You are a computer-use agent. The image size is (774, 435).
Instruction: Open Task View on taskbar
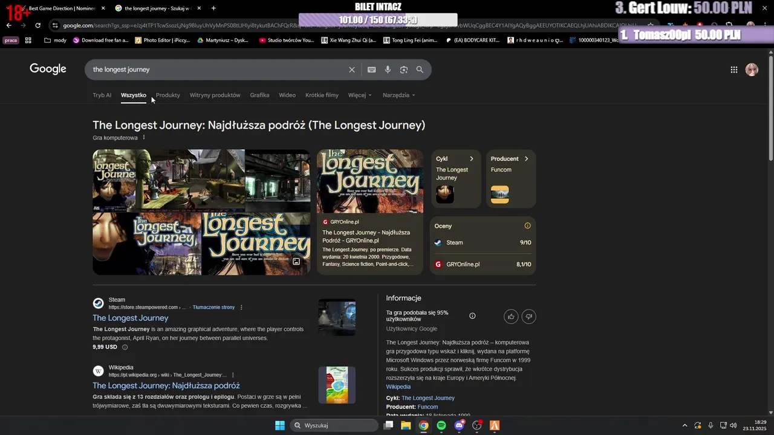[388, 425]
